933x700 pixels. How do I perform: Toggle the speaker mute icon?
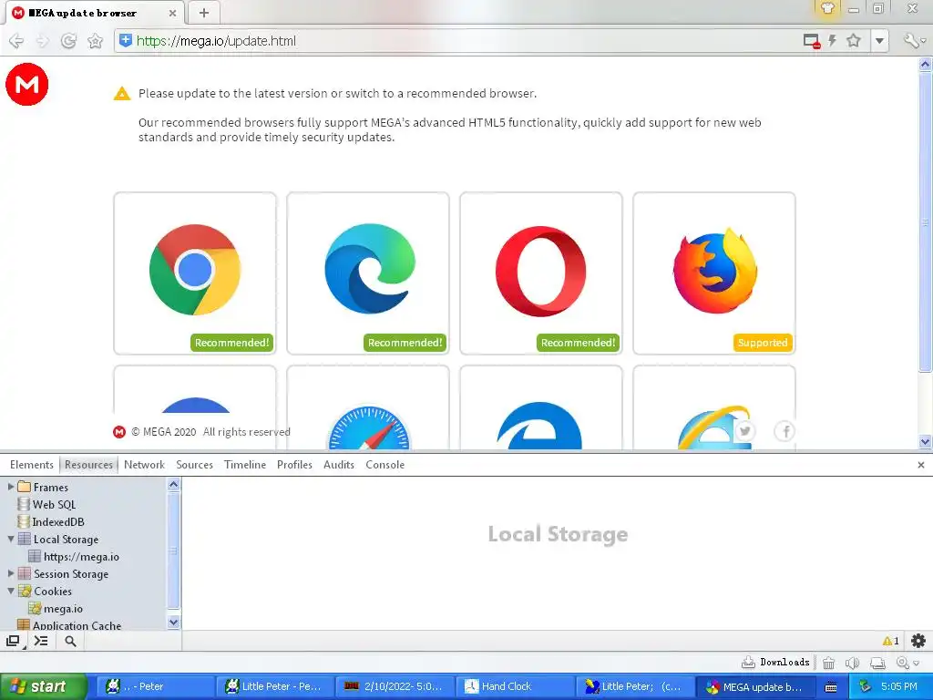click(x=852, y=663)
